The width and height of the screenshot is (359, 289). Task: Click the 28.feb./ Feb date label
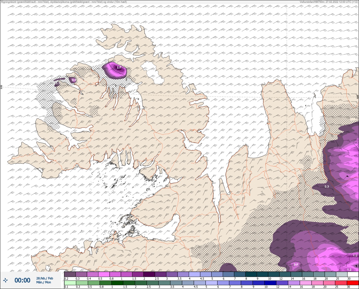[x=45, y=278]
